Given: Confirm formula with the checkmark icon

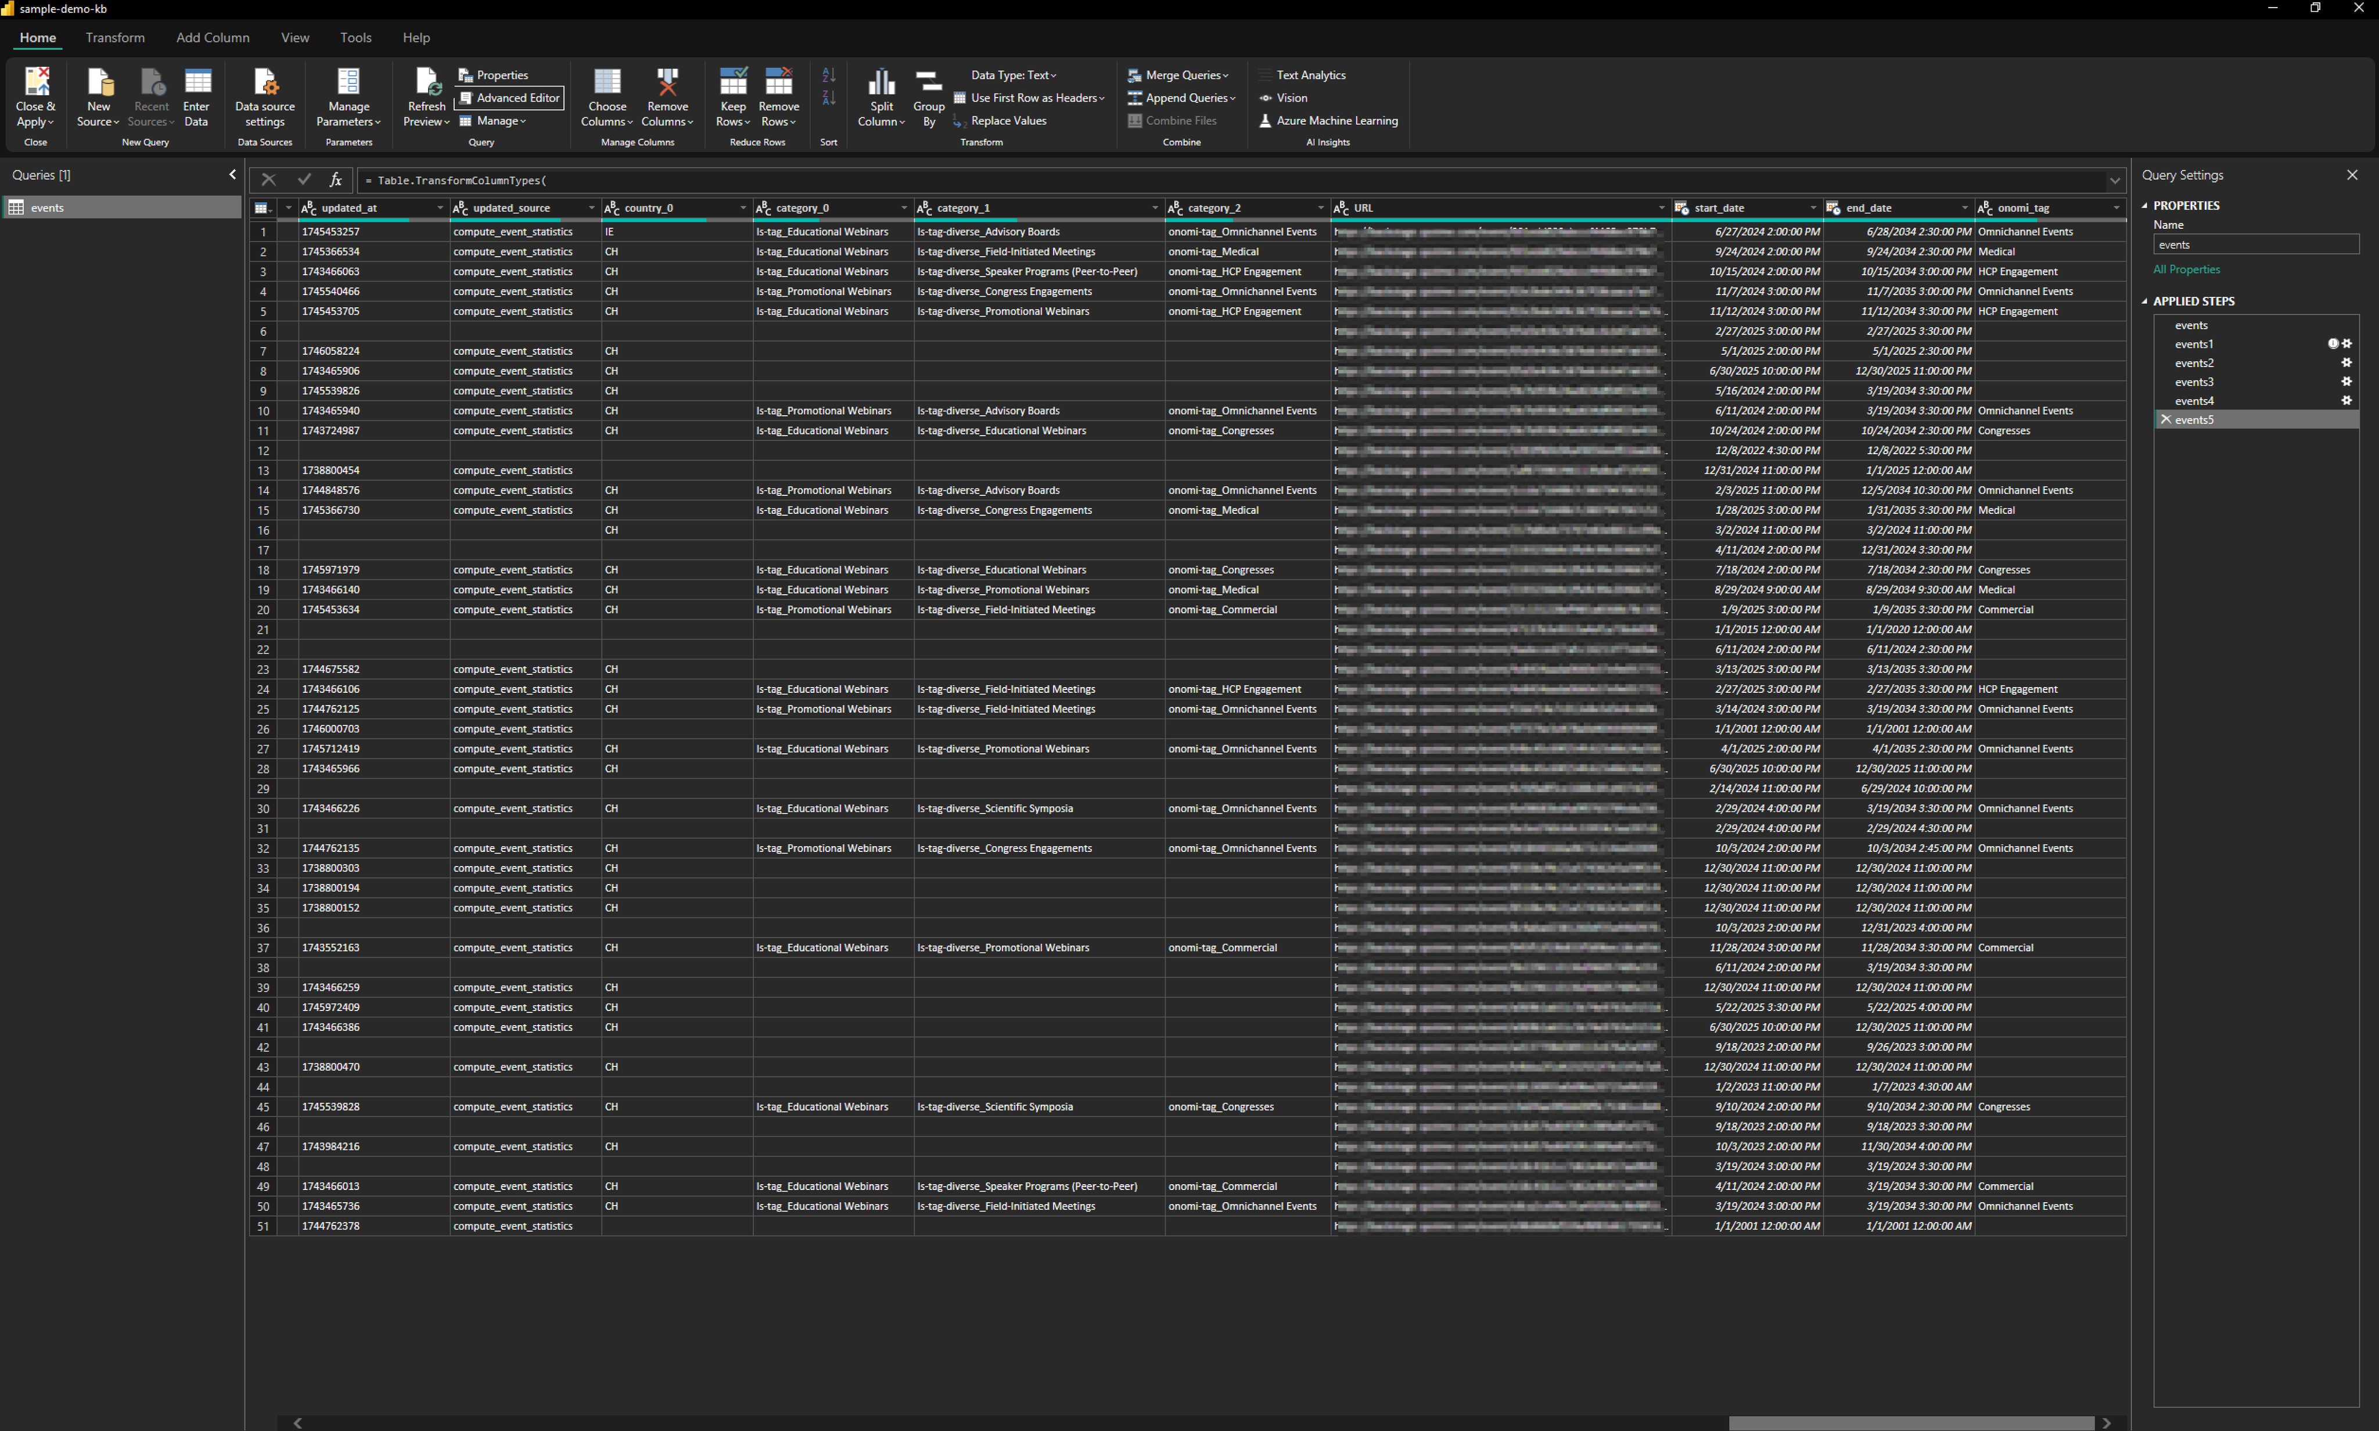Looking at the screenshot, I should [304, 179].
